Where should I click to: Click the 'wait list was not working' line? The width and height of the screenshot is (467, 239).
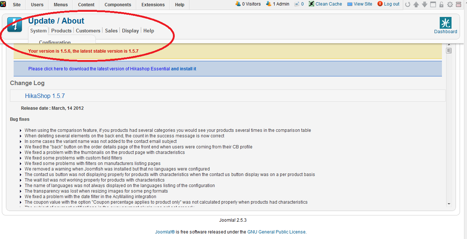pos(95,180)
